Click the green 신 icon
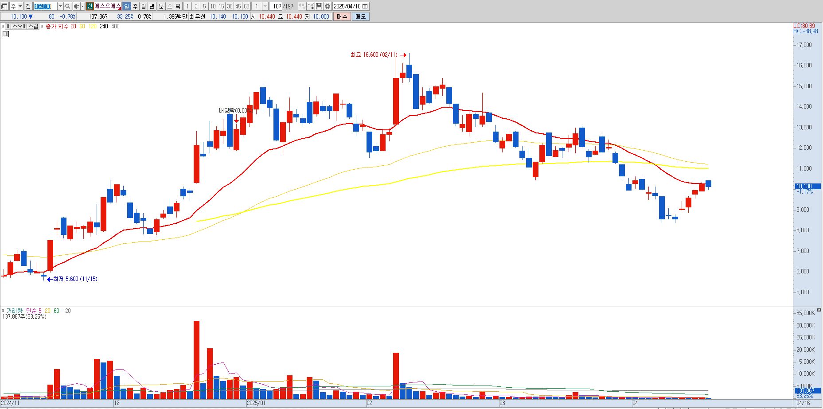Image resolution: width=823 pixels, height=409 pixels. (90, 6)
